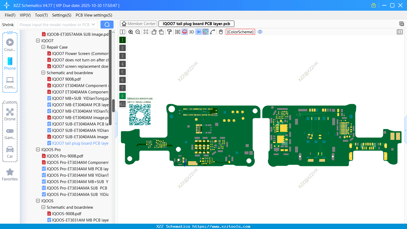This screenshot has width=407, height=229.
Task: Select the curve measurement tool
Action: click(213, 32)
